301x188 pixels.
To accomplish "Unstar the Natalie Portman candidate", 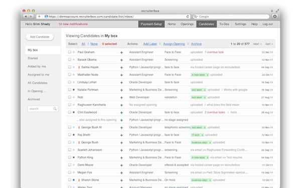I will pos(74,90).
